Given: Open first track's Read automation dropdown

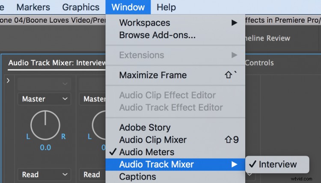Looking at the screenshot, I should tap(45, 174).
